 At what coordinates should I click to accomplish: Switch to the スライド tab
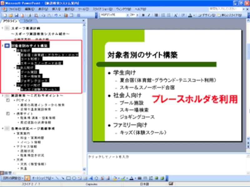coord(28,21)
